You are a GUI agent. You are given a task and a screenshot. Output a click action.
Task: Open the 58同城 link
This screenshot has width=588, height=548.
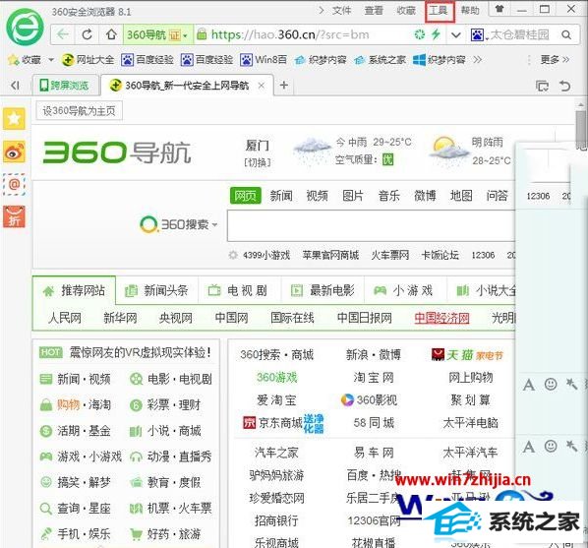(x=374, y=423)
